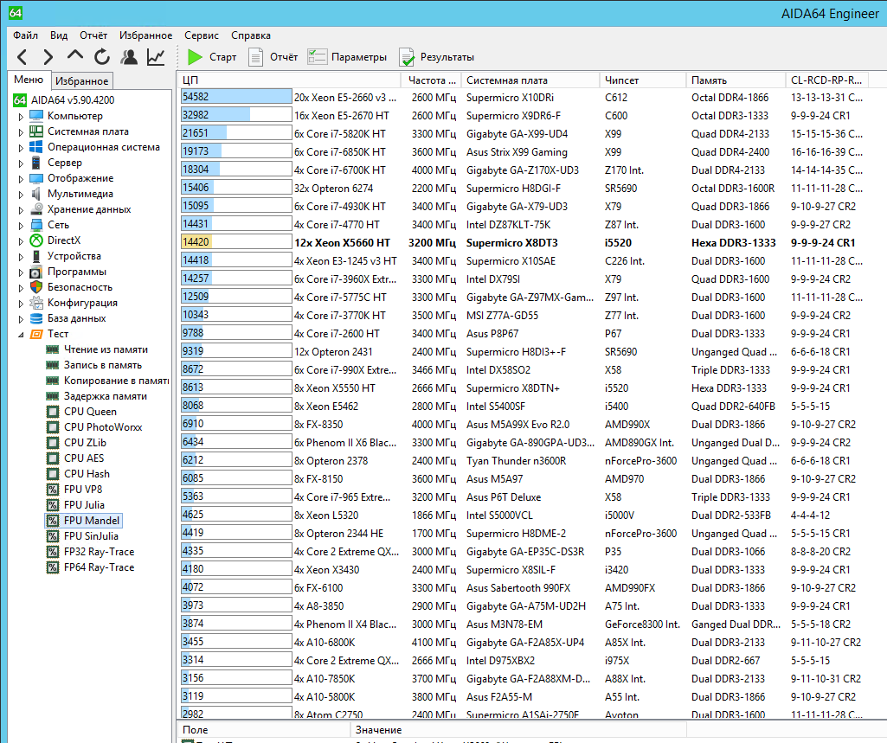Click the Мультимедиа speaker icon
The height and width of the screenshot is (743, 887).
coord(36,194)
